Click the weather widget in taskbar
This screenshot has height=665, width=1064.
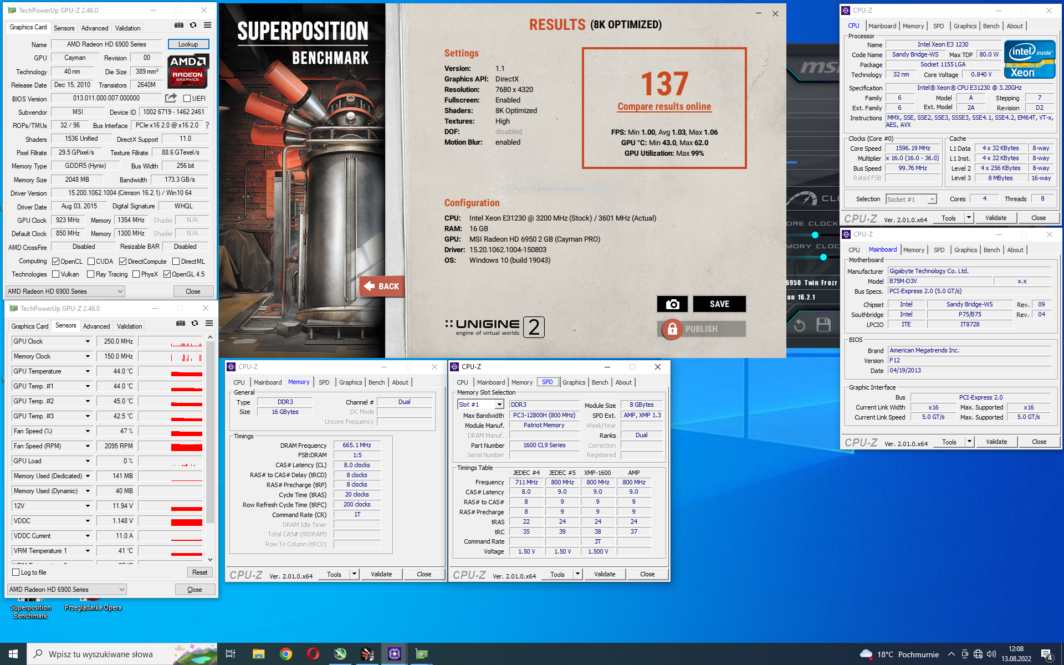coord(899,654)
